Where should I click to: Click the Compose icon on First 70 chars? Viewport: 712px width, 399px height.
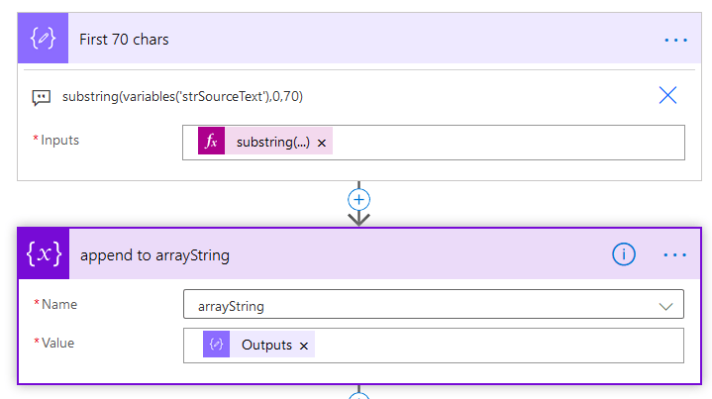[44, 40]
